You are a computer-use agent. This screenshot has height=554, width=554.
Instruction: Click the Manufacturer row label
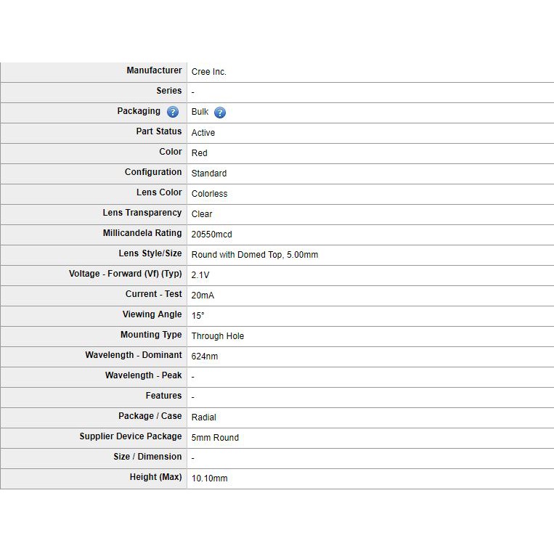[x=154, y=70]
